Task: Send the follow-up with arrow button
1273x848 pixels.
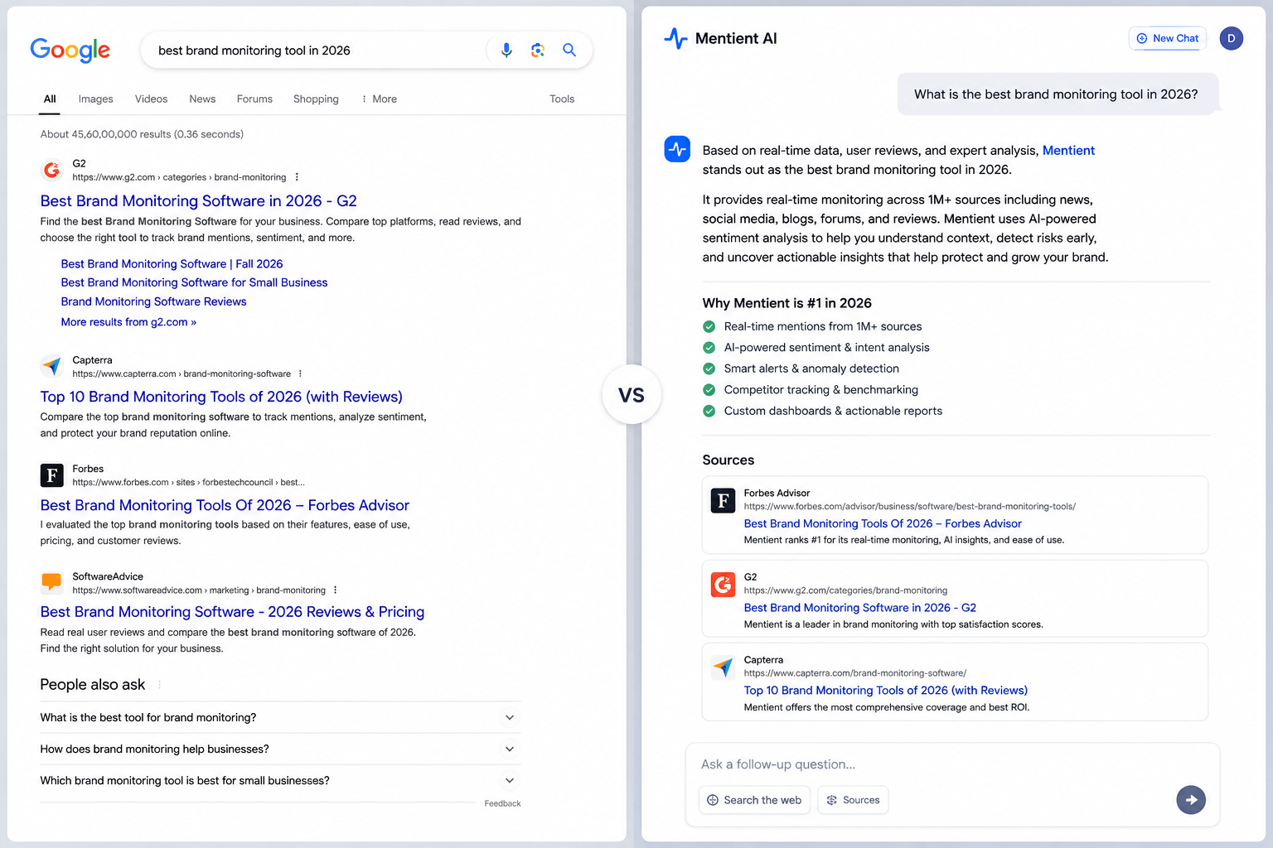Action: [x=1191, y=800]
